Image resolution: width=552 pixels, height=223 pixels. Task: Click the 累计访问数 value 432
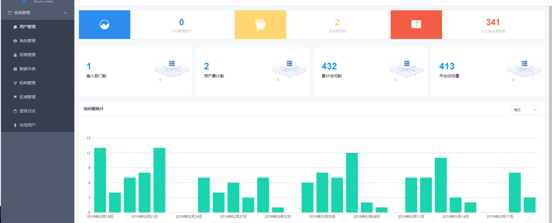329,66
